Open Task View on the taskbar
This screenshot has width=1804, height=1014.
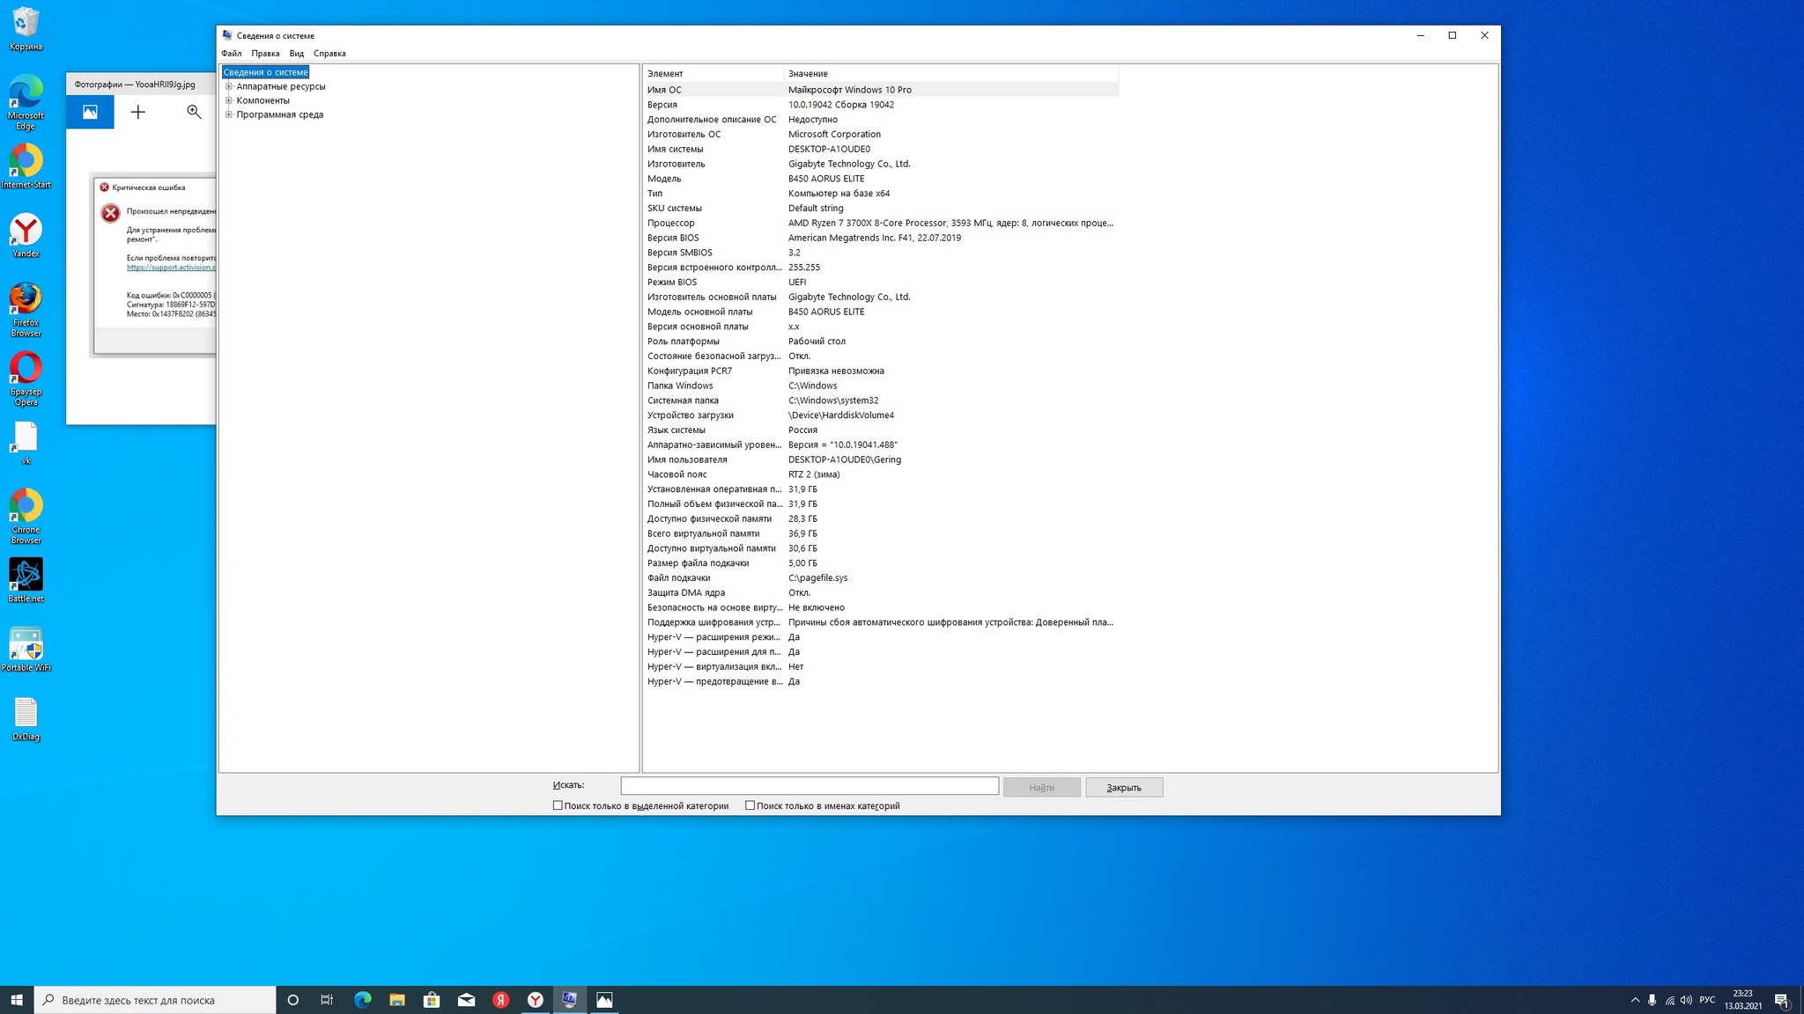click(x=327, y=1000)
